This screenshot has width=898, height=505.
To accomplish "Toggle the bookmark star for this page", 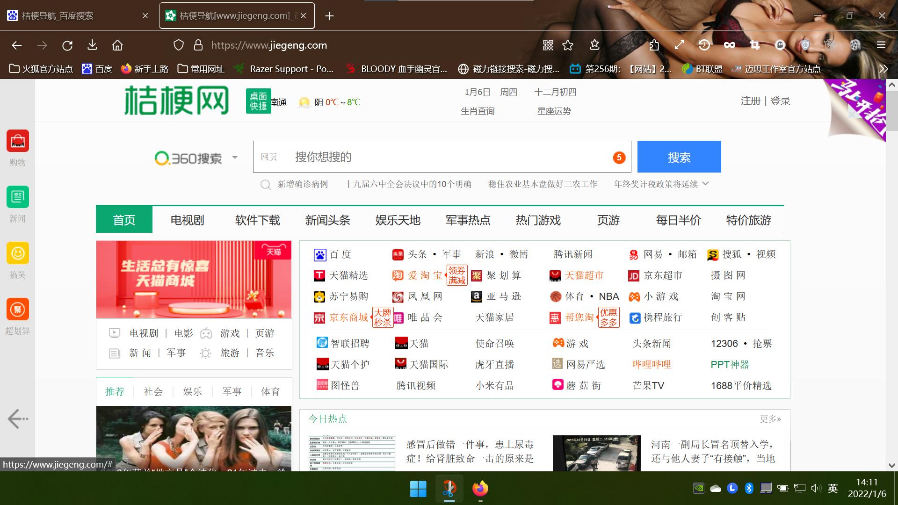I will click(x=567, y=45).
